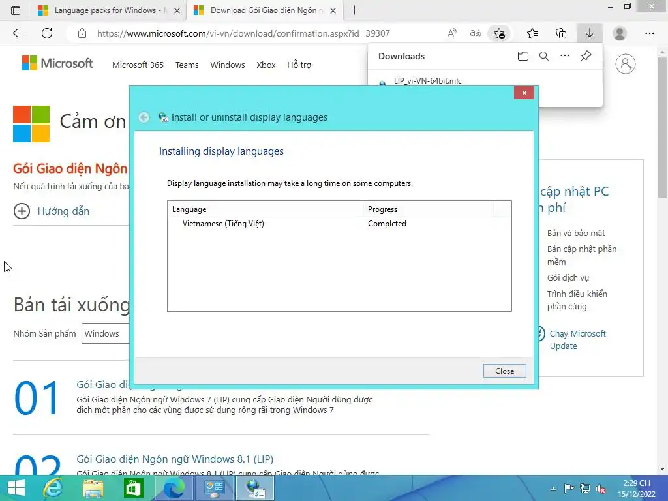Click the Bản vá bảo mật link
668x501 pixels.
[576, 233]
